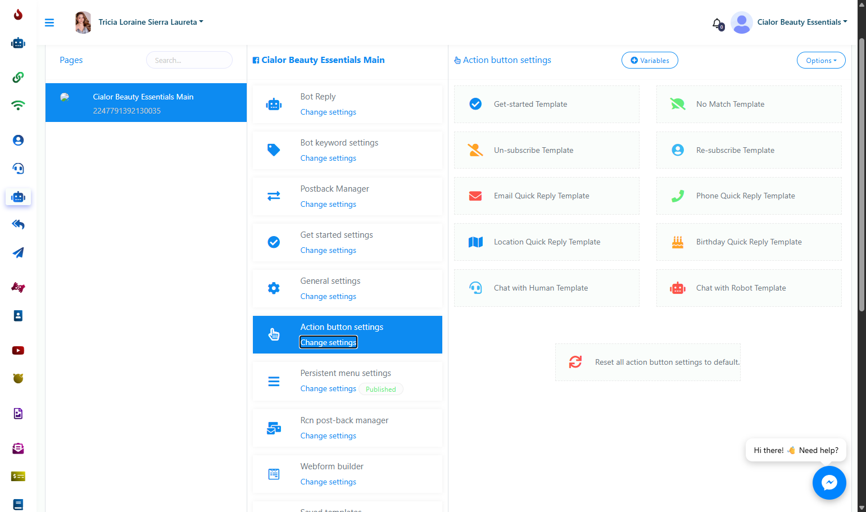Open the paper plane broadcast icon
Screen dimensions: 866x512
coord(18,252)
